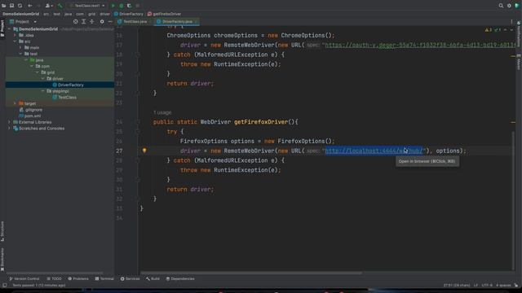Select the DriverFactory.java editor tab
Viewport: 522px width, 293px height.
pyautogui.click(x=177, y=22)
